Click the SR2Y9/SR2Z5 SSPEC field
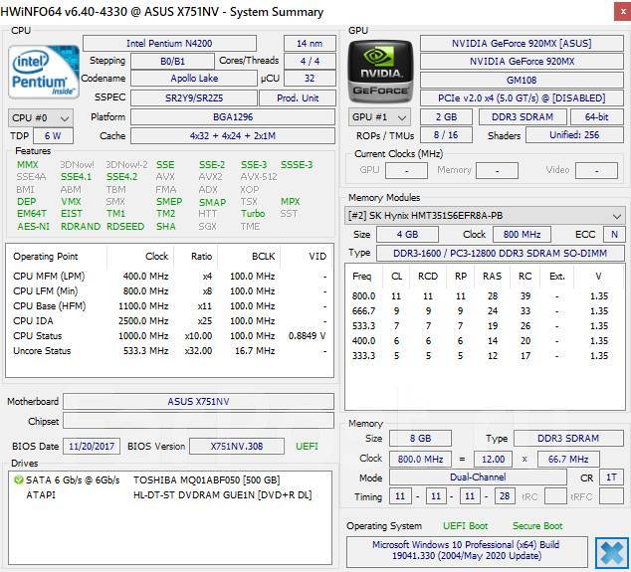 click(x=194, y=97)
